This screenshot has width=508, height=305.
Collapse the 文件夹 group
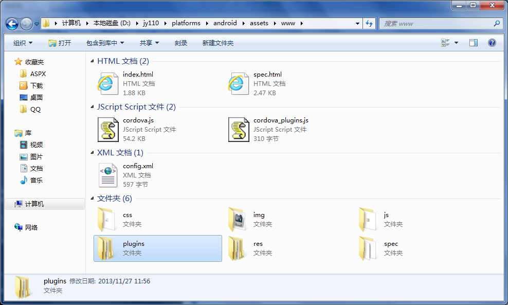coord(92,198)
